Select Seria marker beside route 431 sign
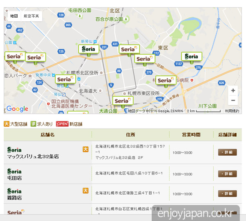Viewport: 246px width, 221px height. click(x=129, y=49)
